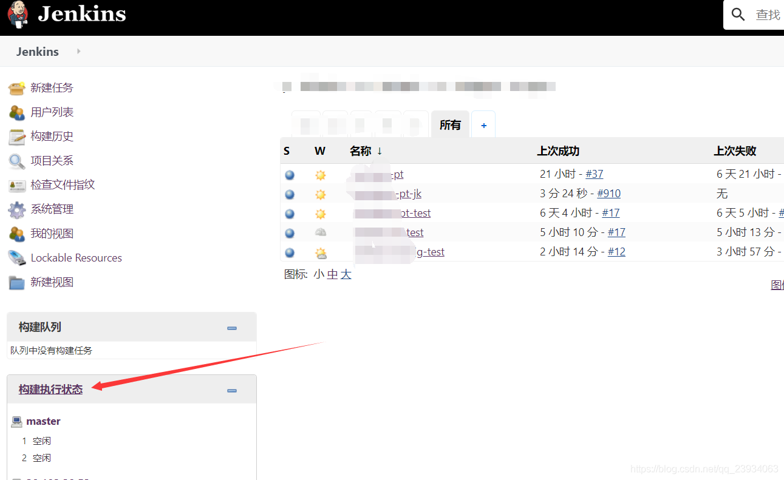Click the search magnifier icon
Screen dimensions: 784x480
(x=738, y=15)
